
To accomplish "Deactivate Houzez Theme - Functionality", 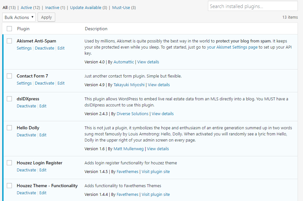I will [26, 193].
